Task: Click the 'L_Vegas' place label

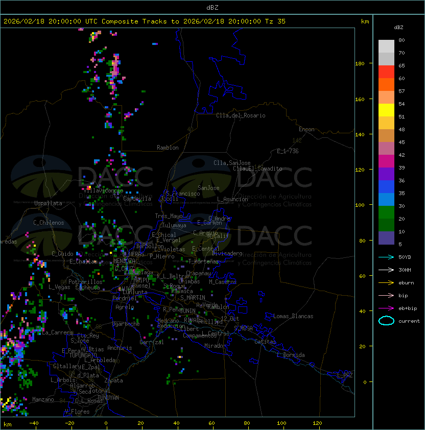Action: 59,287
